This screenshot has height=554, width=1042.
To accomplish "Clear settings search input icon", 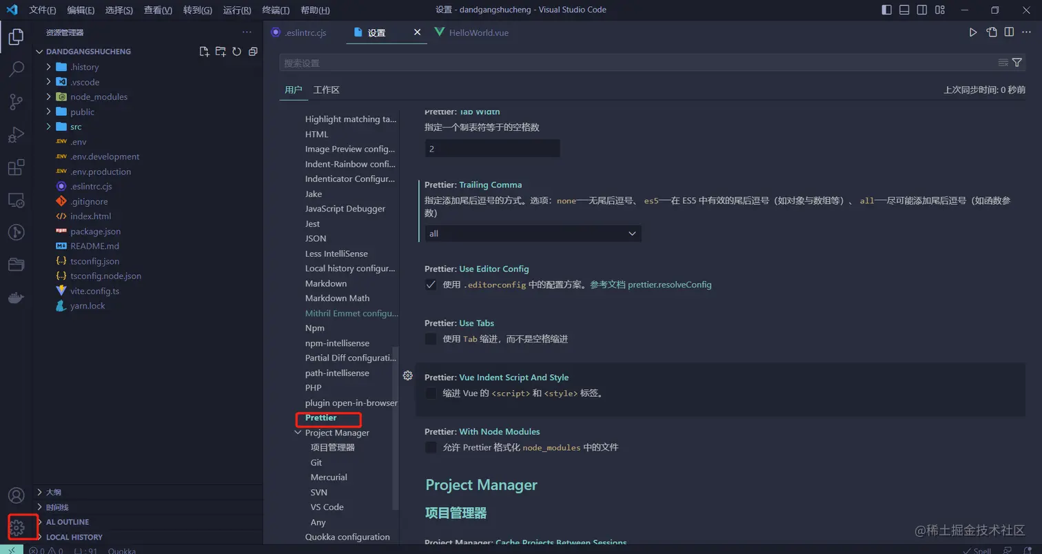I will [1003, 63].
